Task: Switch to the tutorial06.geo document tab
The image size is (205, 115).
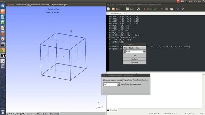Action: click(x=116, y=13)
